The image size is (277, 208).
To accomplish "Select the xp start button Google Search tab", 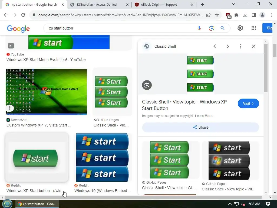I will pos(34,5).
